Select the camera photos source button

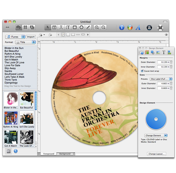pyautogui.click(x=19, y=27)
